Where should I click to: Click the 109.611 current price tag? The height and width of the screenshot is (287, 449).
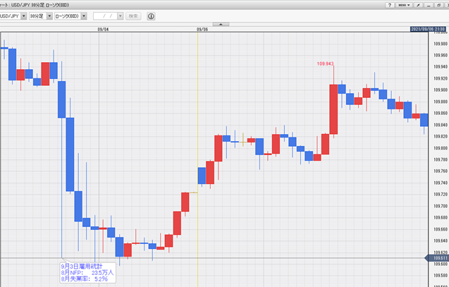point(438,258)
